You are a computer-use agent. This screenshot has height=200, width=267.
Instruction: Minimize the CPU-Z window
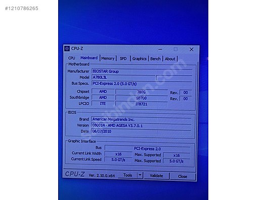coord(160,49)
